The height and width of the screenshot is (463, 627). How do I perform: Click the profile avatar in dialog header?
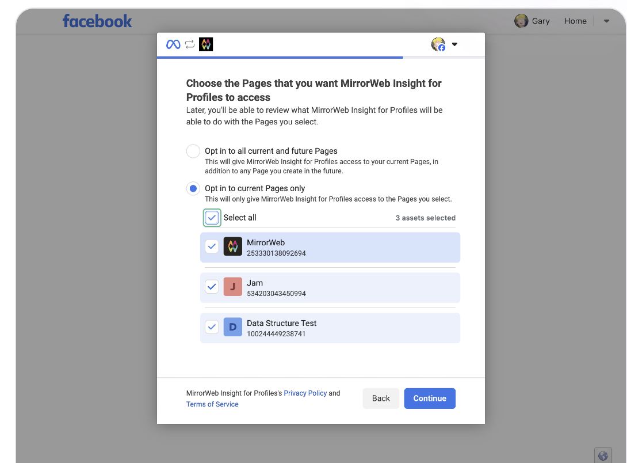pos(438,44)
